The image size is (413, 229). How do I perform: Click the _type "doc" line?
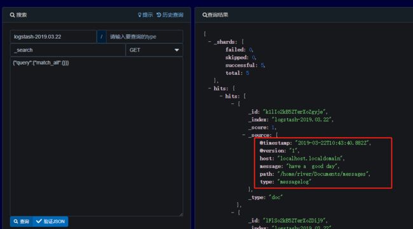pyautogui.click(x=266, y=197)
